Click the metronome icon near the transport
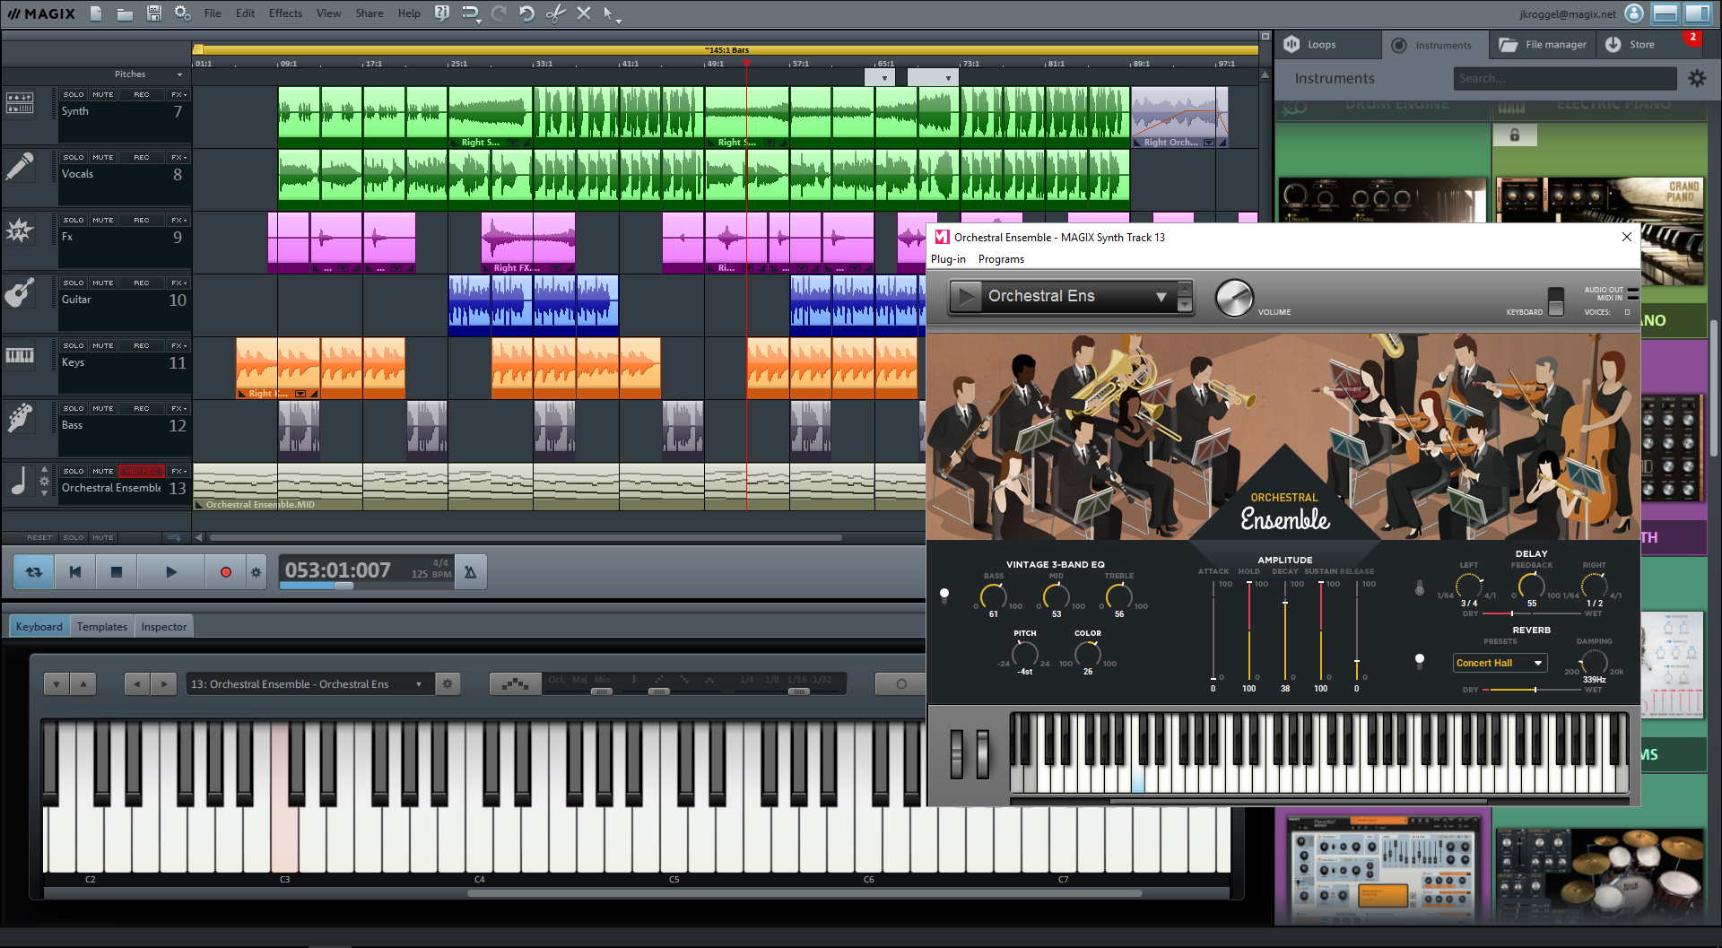 point(470,571)
